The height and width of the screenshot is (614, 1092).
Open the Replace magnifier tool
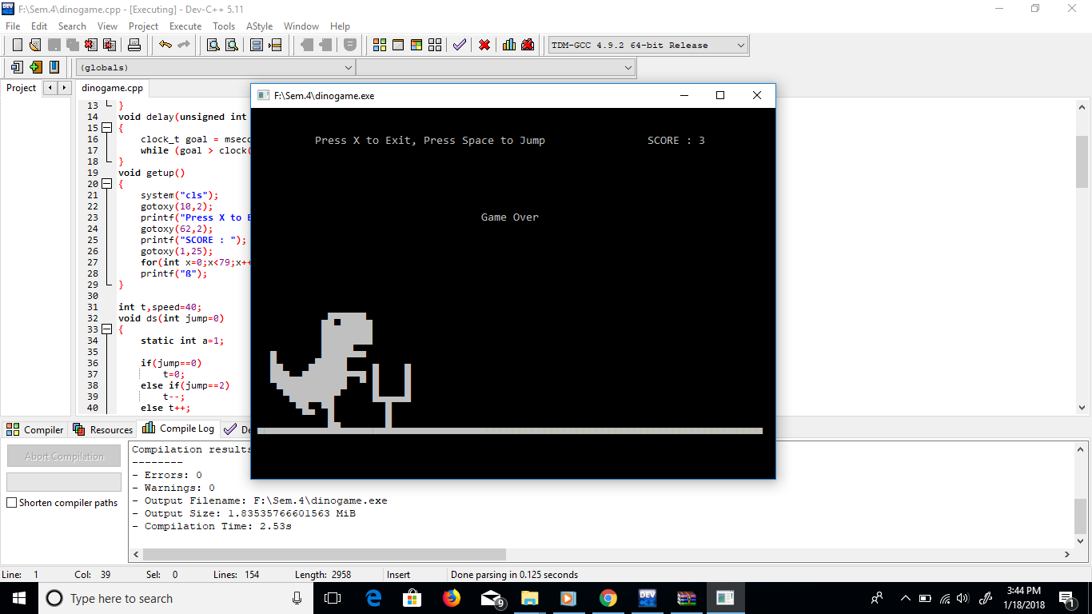point(232,45)
